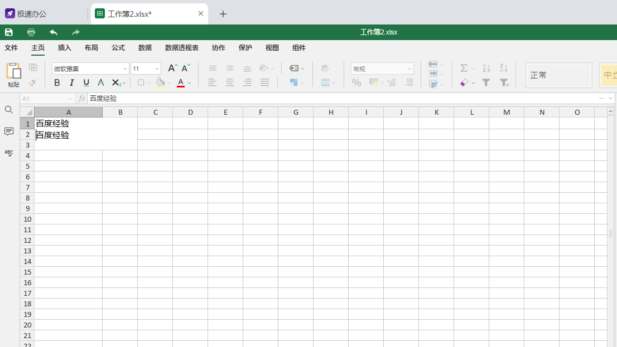This screenshot has width=617, height=347.
Task: Open the 文件 menu
Action: tap(11, 47)
